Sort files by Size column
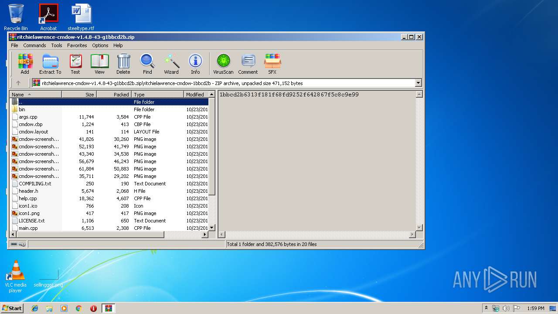The height and width of the screenshot is (314, 558). pos(79,94)
